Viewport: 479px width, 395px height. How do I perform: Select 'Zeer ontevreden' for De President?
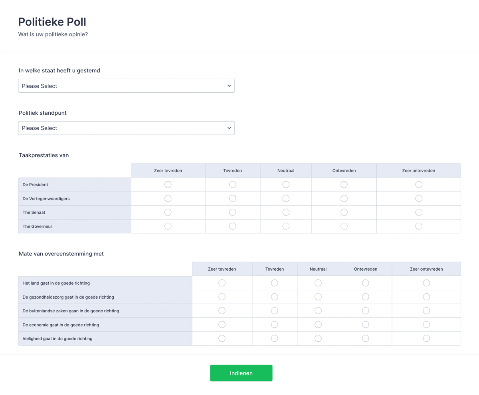tap(418, 184)
